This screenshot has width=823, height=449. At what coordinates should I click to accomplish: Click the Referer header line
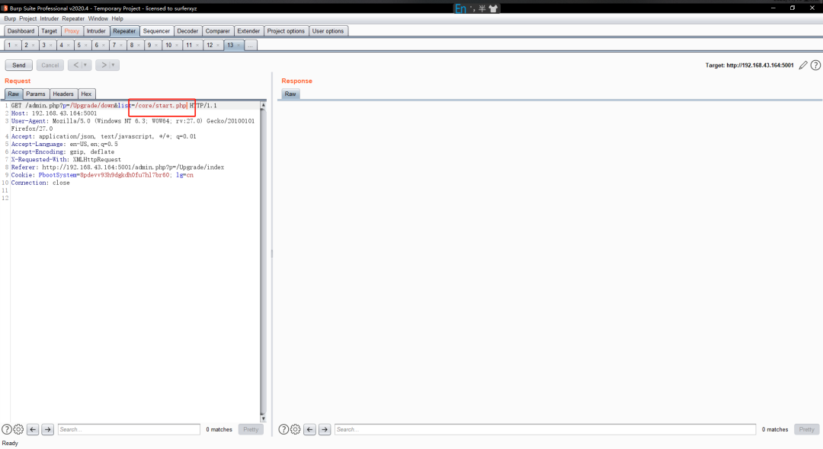click(x=117, y=167)
